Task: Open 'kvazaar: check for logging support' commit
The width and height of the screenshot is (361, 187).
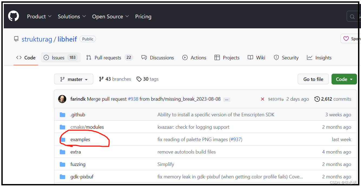Action: point(193,127)
